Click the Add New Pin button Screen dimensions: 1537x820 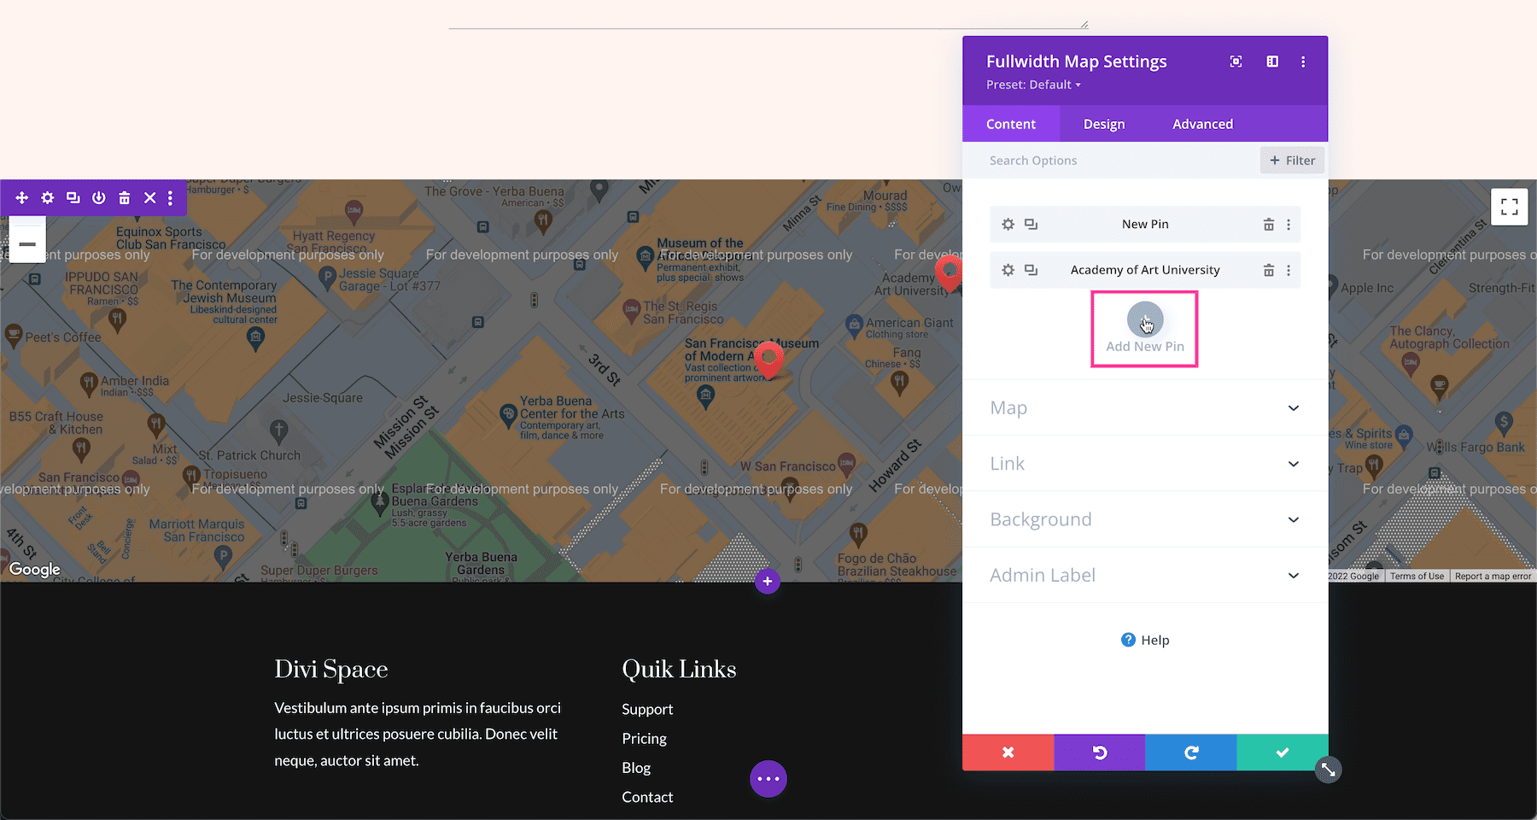1144,329
